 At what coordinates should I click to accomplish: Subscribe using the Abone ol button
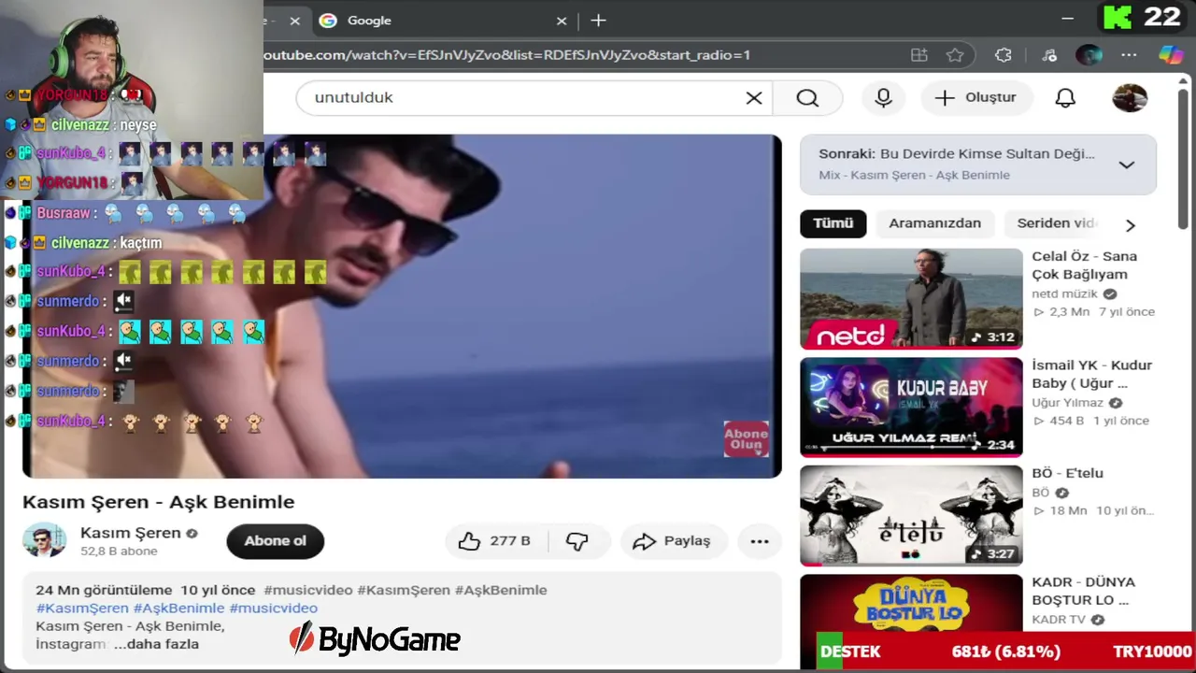[x=275, y=541]
